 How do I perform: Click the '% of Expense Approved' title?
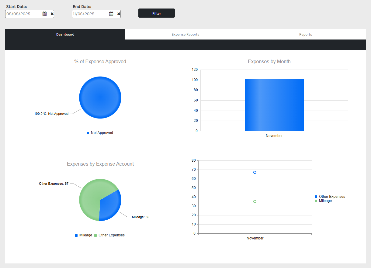(x=100, y=61)
